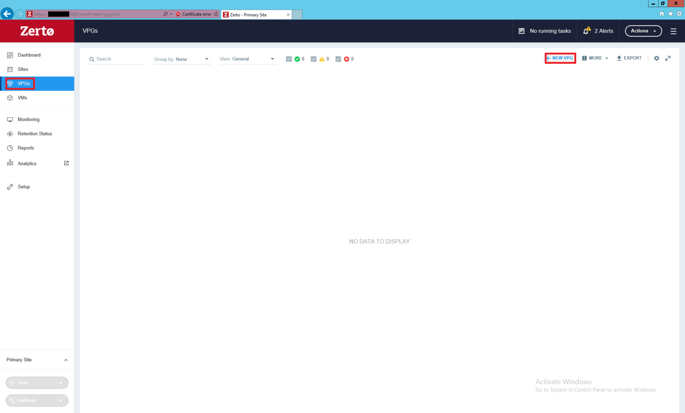The image size is (685, 413).
Task: Disable the warning status filter checkbox
Action: point(314,58)
